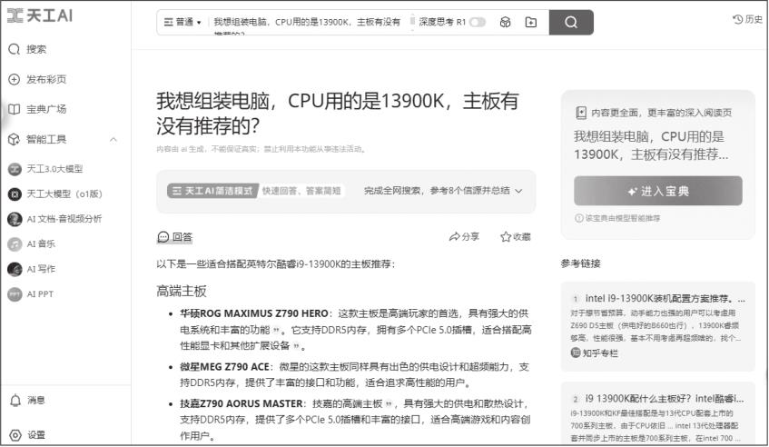Screen dimensions: 769x447
Task: Click the 进入宝典 button
Action: 657,191
